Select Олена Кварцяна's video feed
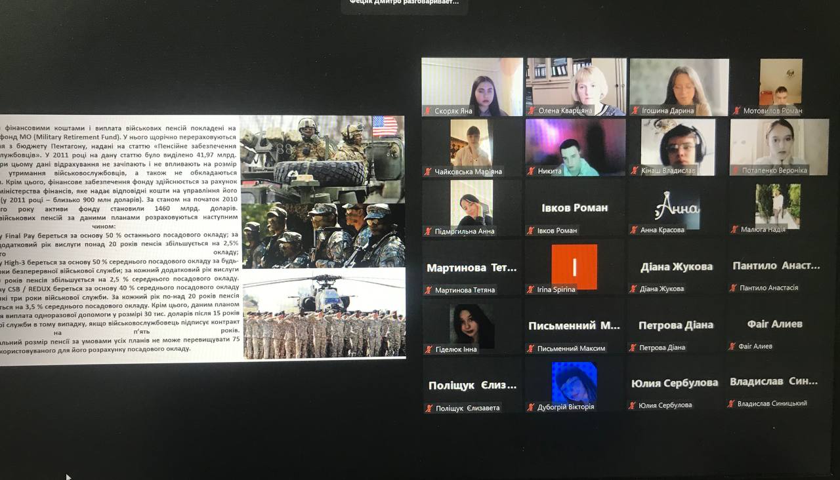The width and height of the screenshot is (840, 480). click(x=576, y=87)
